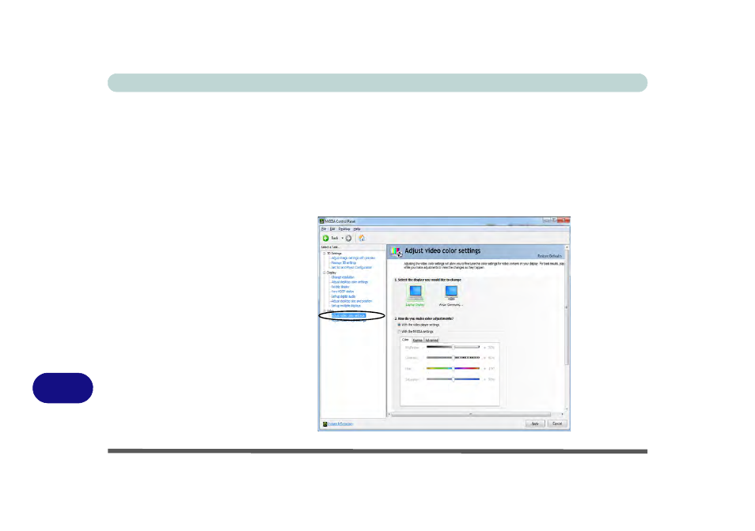Switch to the Advanced tab
The height and width of the screenshot is (531, 755).
[431, 341]
